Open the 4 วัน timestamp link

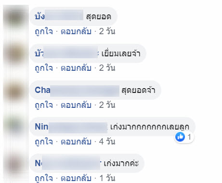[x=107, y=142]
